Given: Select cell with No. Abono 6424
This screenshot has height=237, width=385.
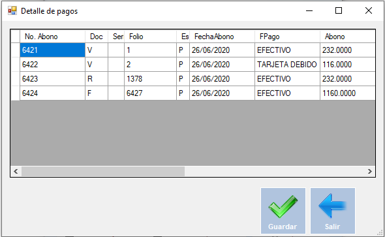Looking at the screenshot, I should [x=52, y=93].
